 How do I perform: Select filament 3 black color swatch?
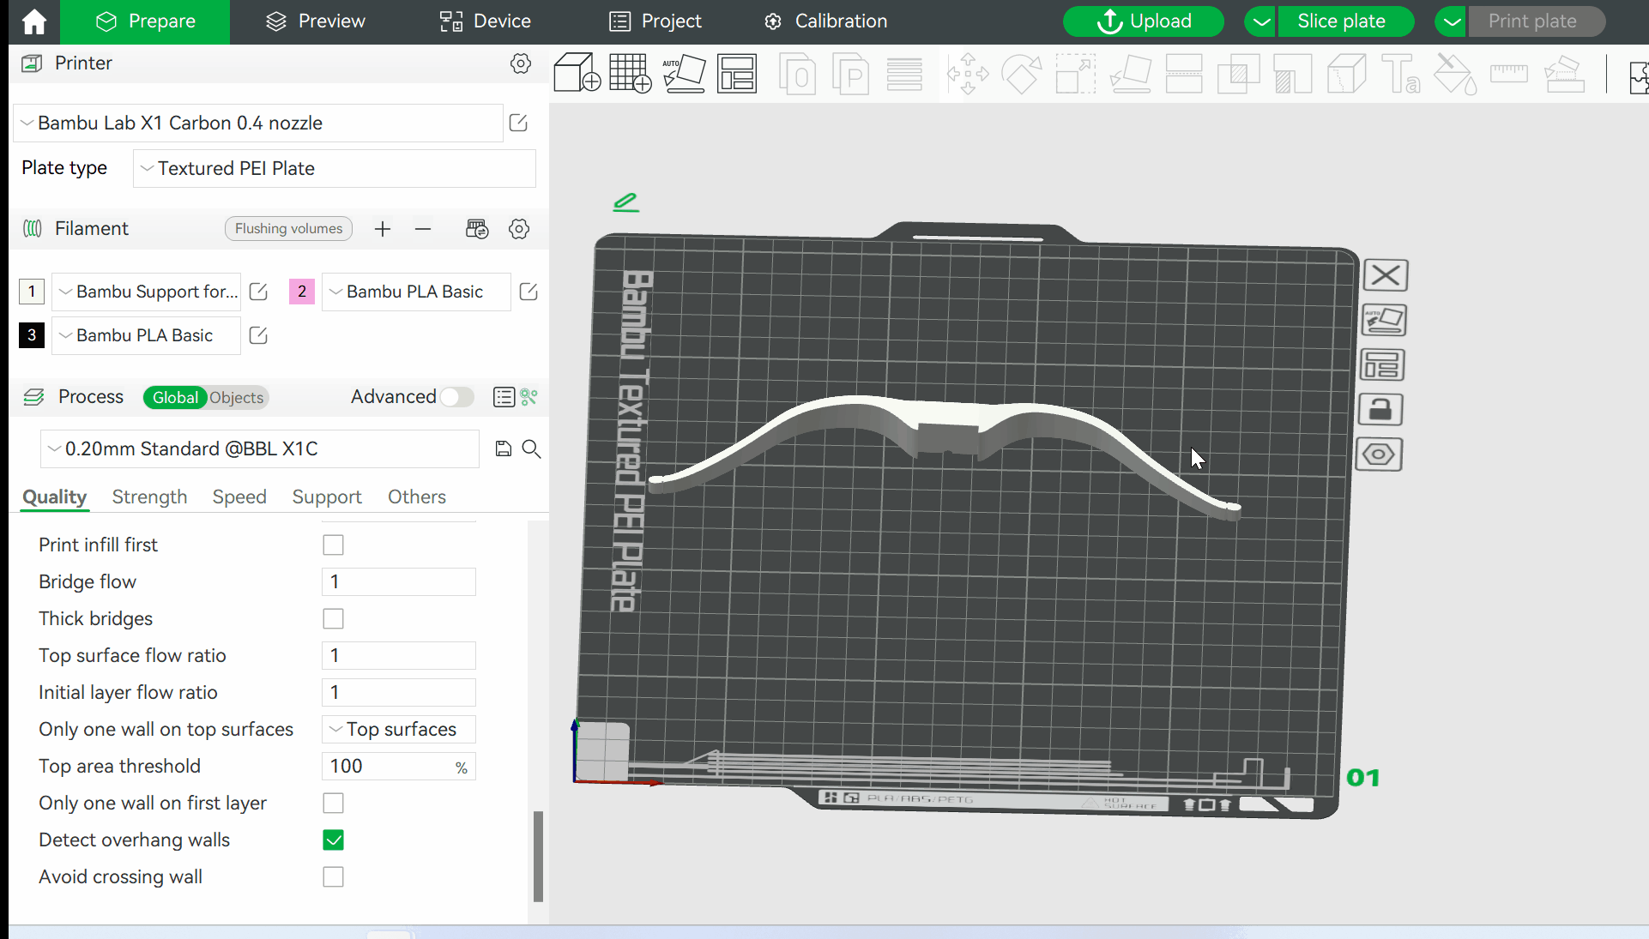tap(32, 335)
